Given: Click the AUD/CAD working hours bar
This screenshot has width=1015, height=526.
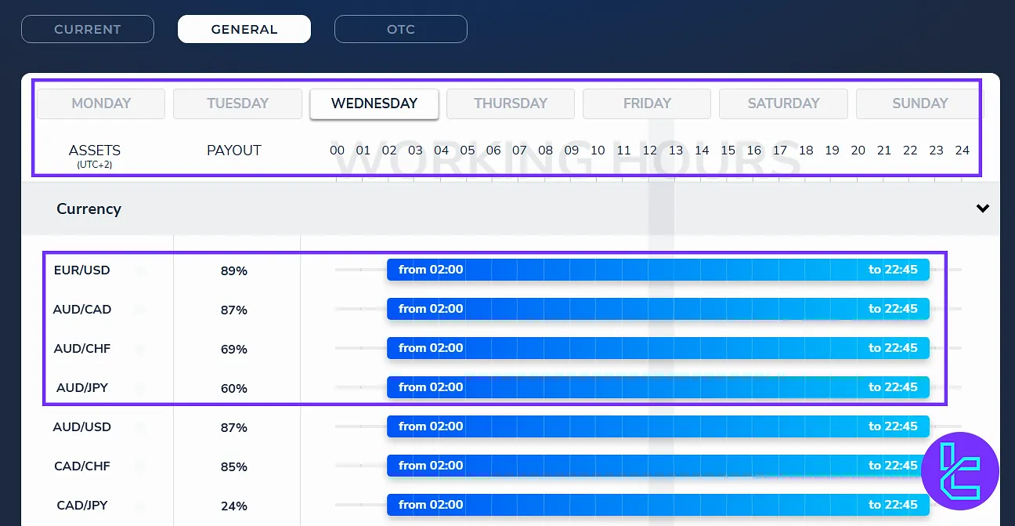Looking at the screenshot, I should 658,309.
